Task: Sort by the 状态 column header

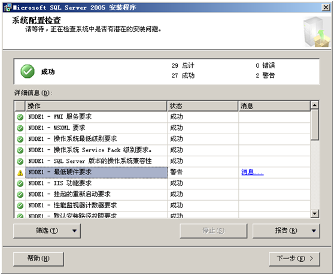Action: [x=202, y=106]
